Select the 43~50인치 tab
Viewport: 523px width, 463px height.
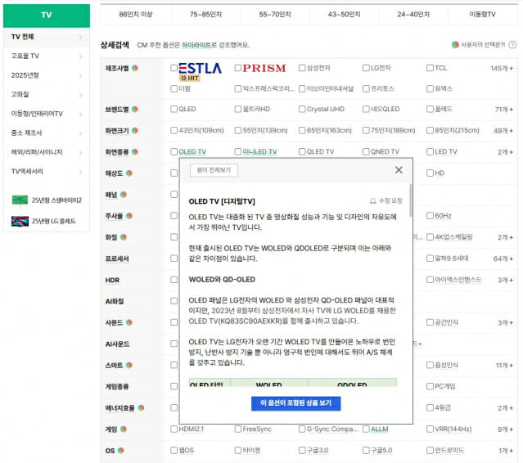(x=345, y=15)
